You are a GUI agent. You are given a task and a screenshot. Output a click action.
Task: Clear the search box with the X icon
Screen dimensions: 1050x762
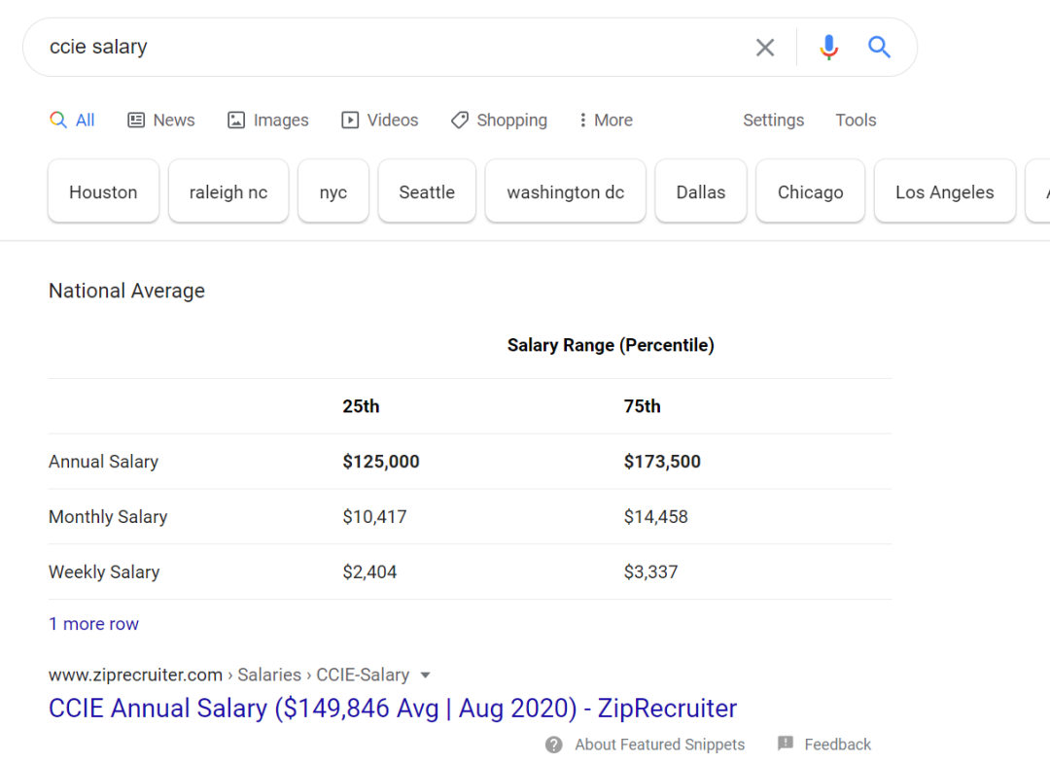(765, 47)
